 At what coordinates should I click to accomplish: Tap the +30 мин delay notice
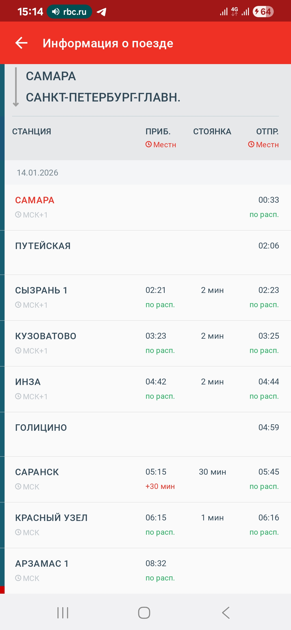(160, 486)
